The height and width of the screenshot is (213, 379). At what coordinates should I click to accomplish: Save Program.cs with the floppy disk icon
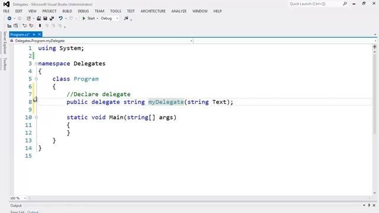click(x=45, y=18)
